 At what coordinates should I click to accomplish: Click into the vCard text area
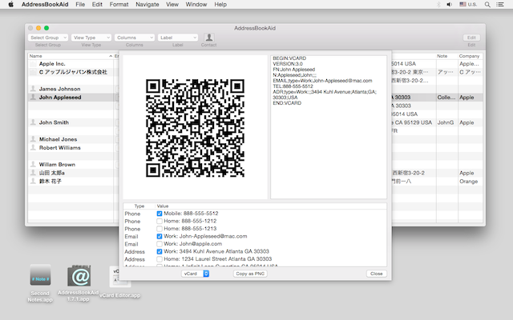click(329, 127)
